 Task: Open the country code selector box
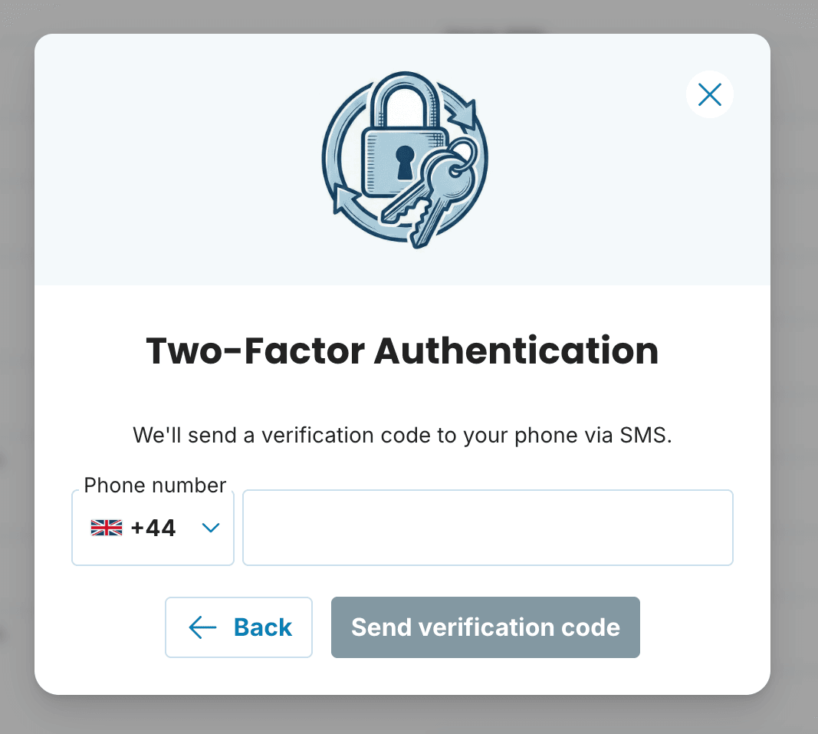pos(153,528)
